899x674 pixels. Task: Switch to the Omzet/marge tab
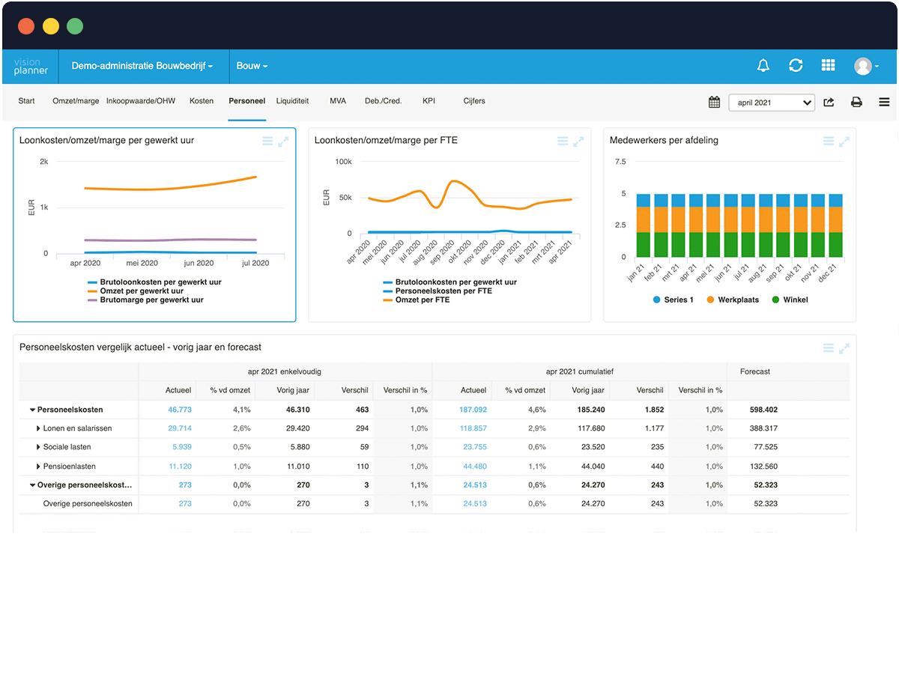[76, 100]
